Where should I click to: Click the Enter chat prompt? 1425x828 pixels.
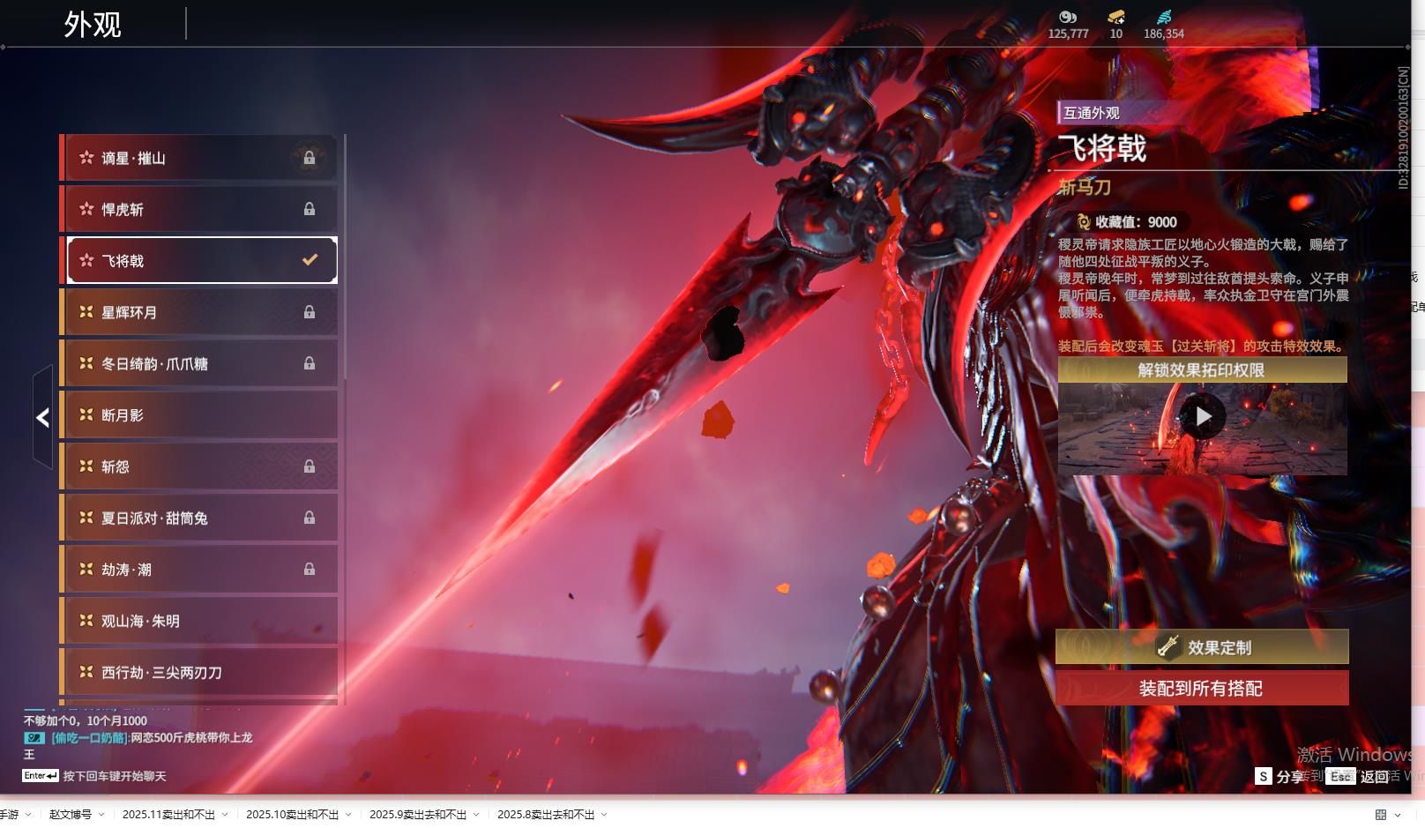click(x=93, y=776)
